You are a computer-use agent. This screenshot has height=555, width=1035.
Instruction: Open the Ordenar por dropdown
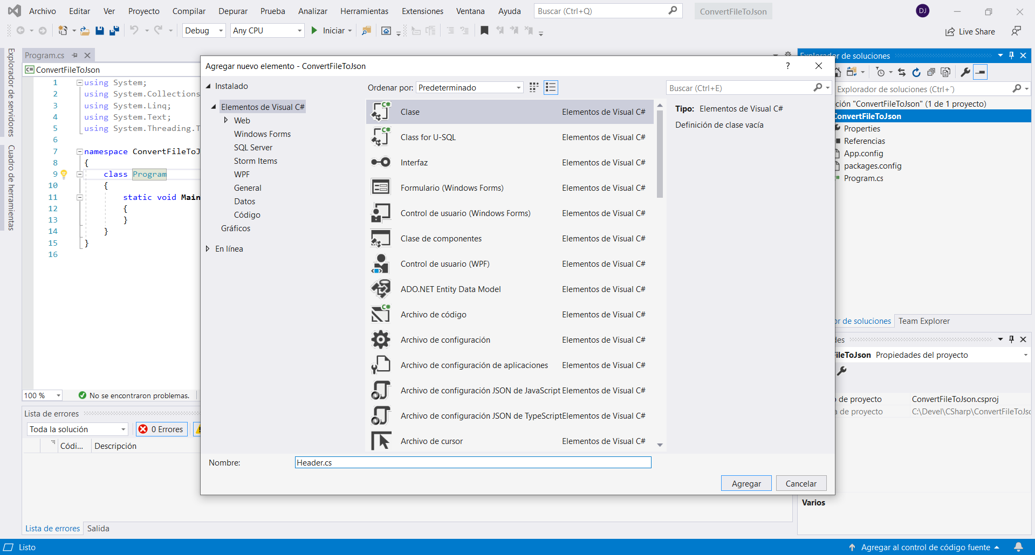click(x=469, y=87)
